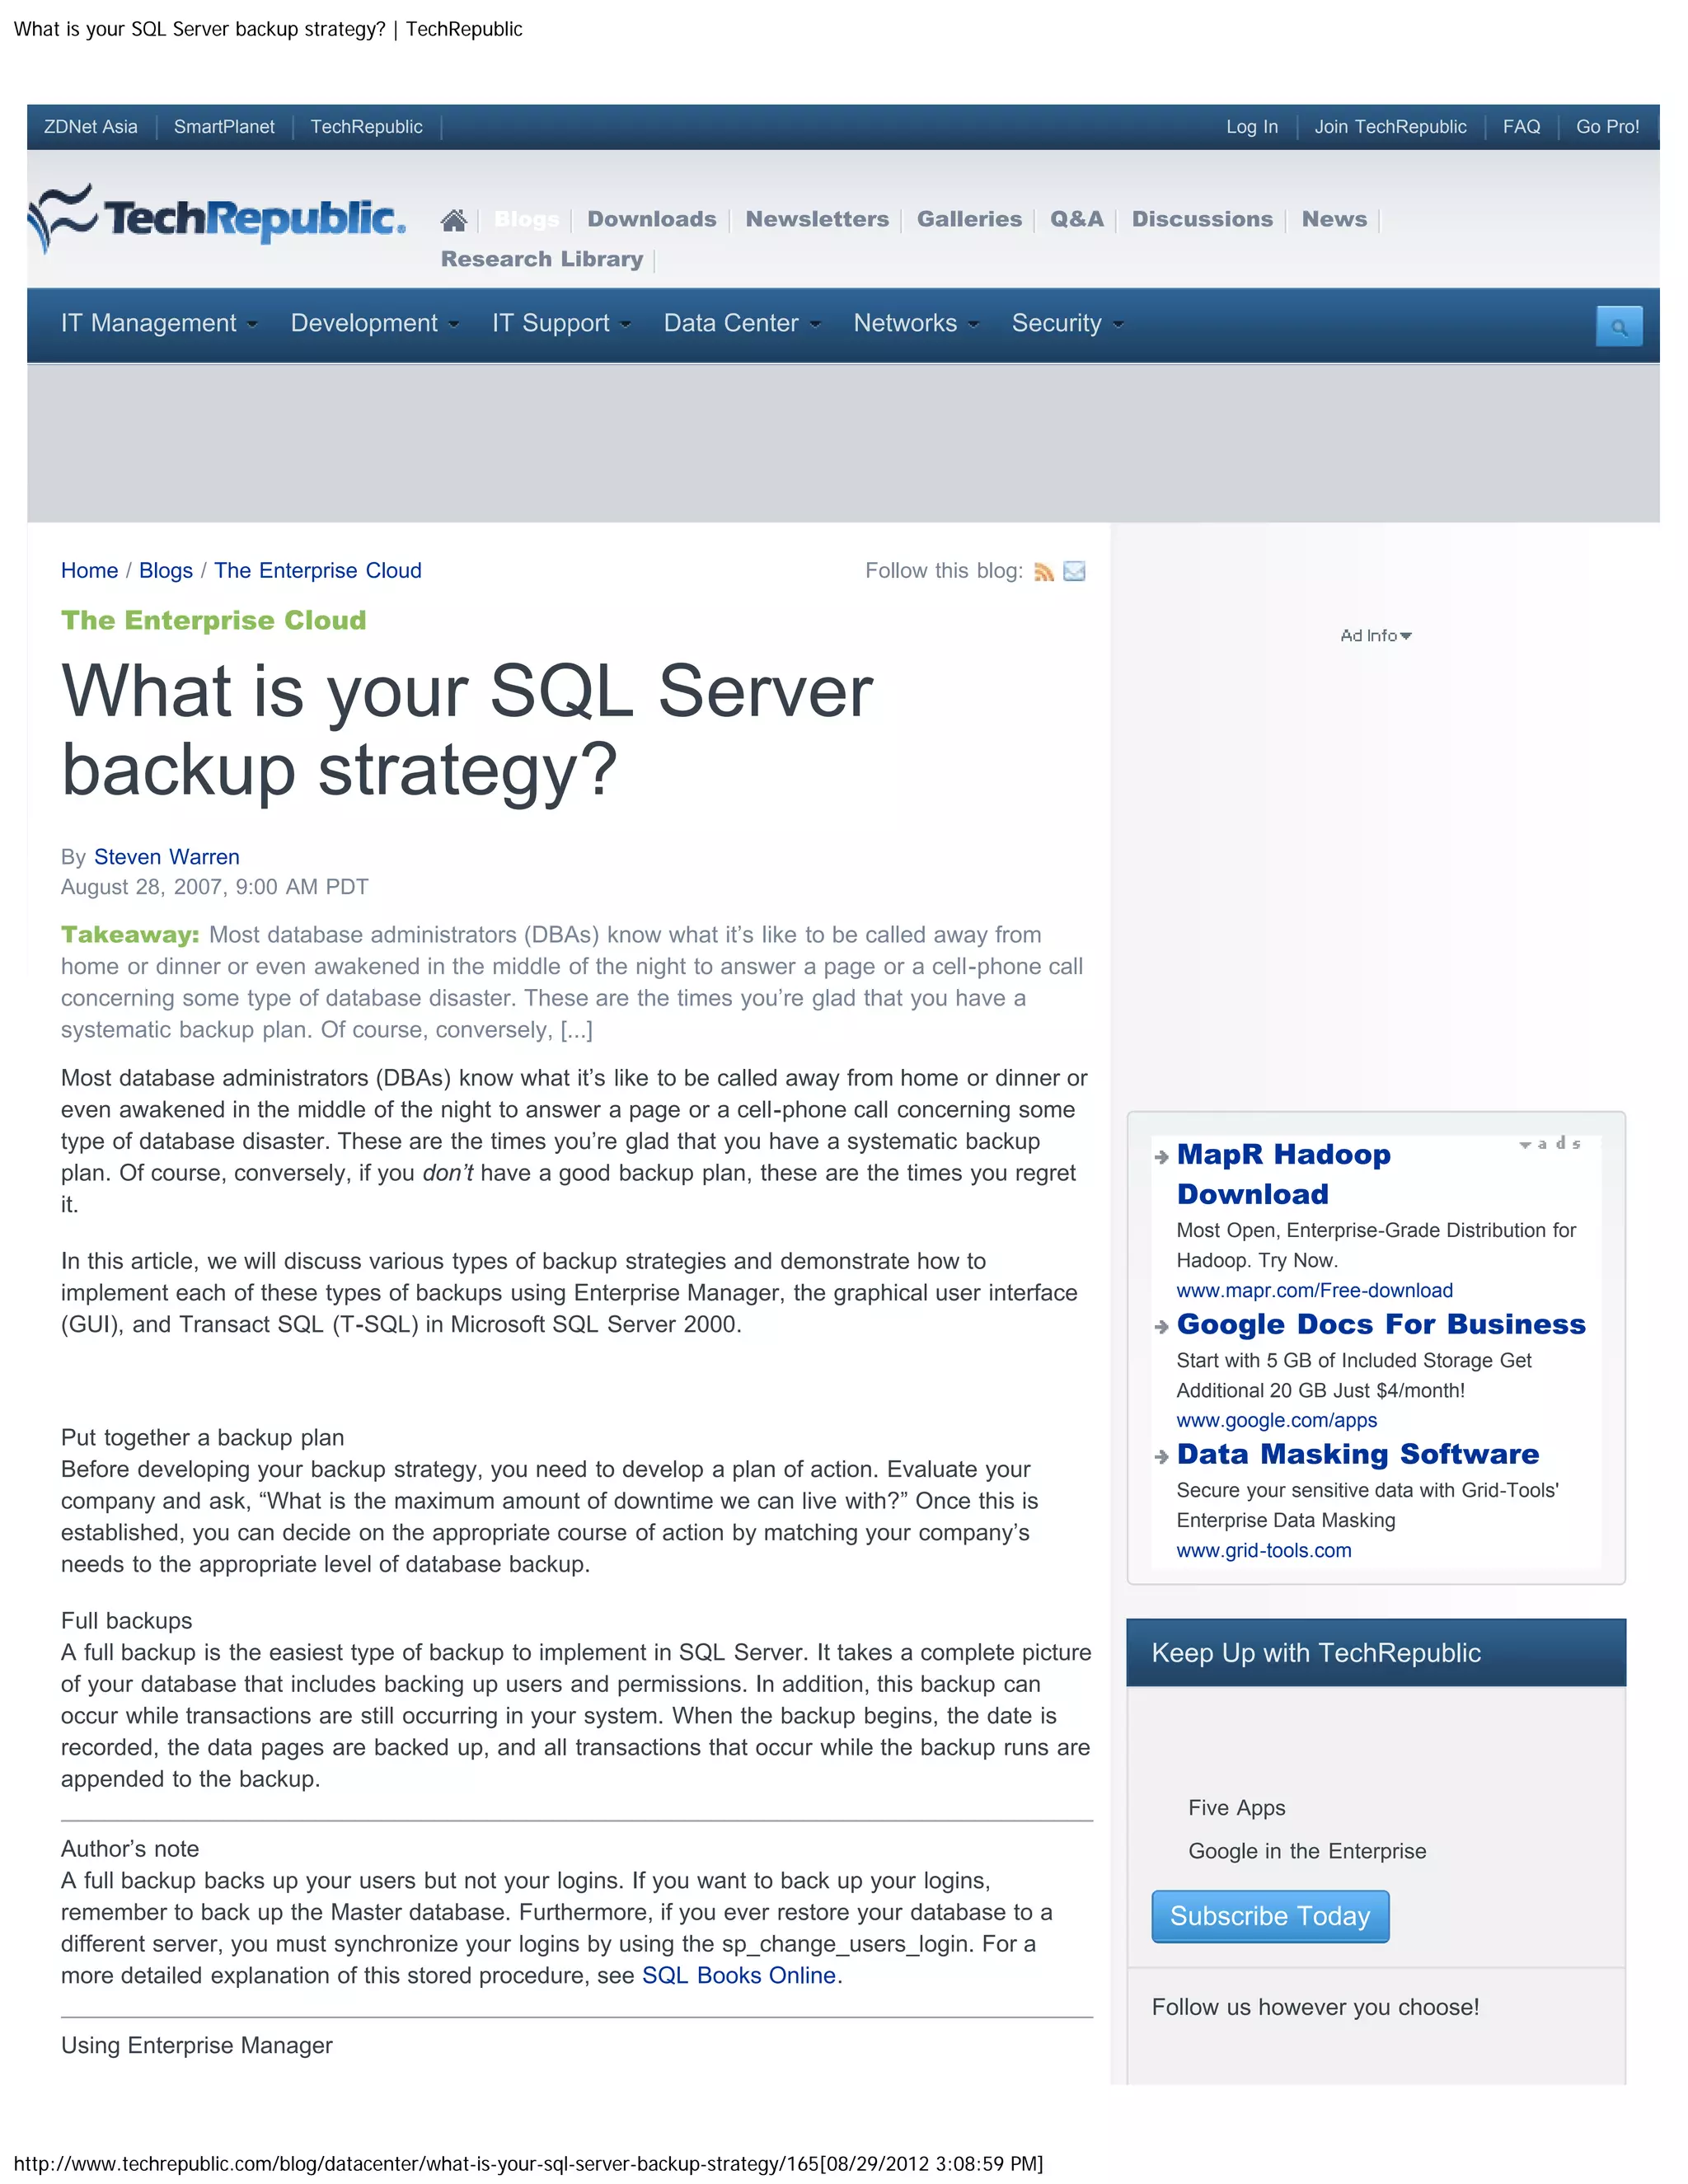
Task: Follow this blog via email icon
Action: 1074,572
